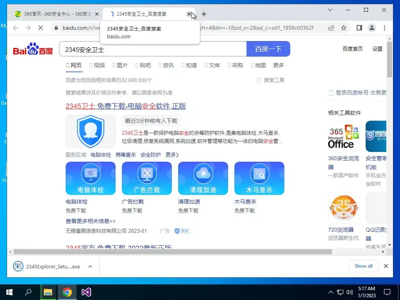
Task: Expand download item options chevron
Action: (90, 266)
